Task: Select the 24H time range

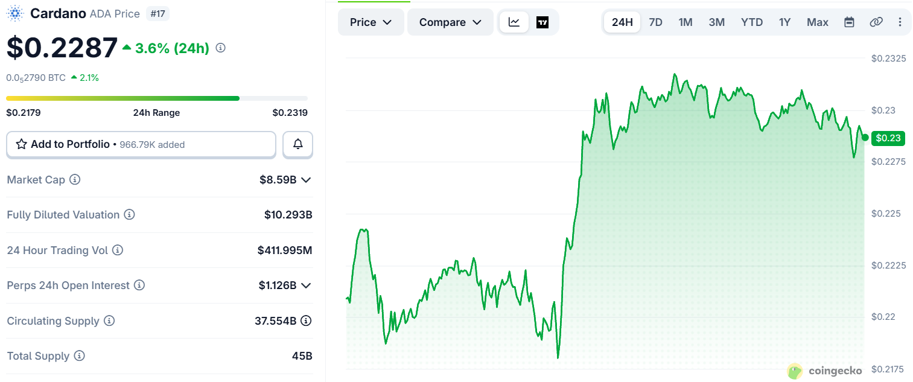Action: pyautogui.click(x=622, y=22)
